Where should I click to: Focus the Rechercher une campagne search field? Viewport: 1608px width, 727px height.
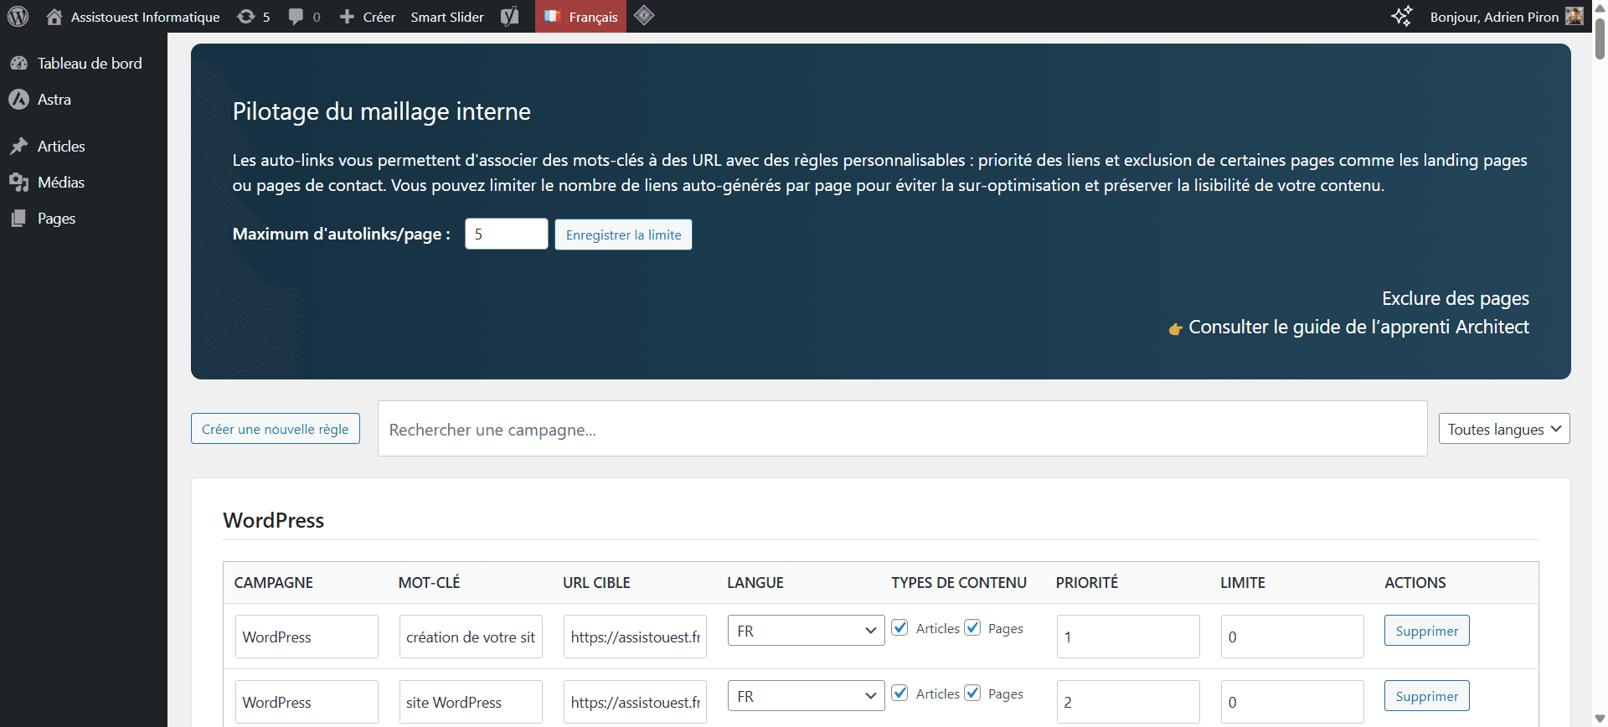[x=902, y=429]
